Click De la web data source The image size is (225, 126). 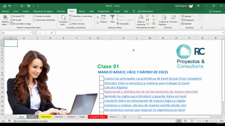[15, 20]
